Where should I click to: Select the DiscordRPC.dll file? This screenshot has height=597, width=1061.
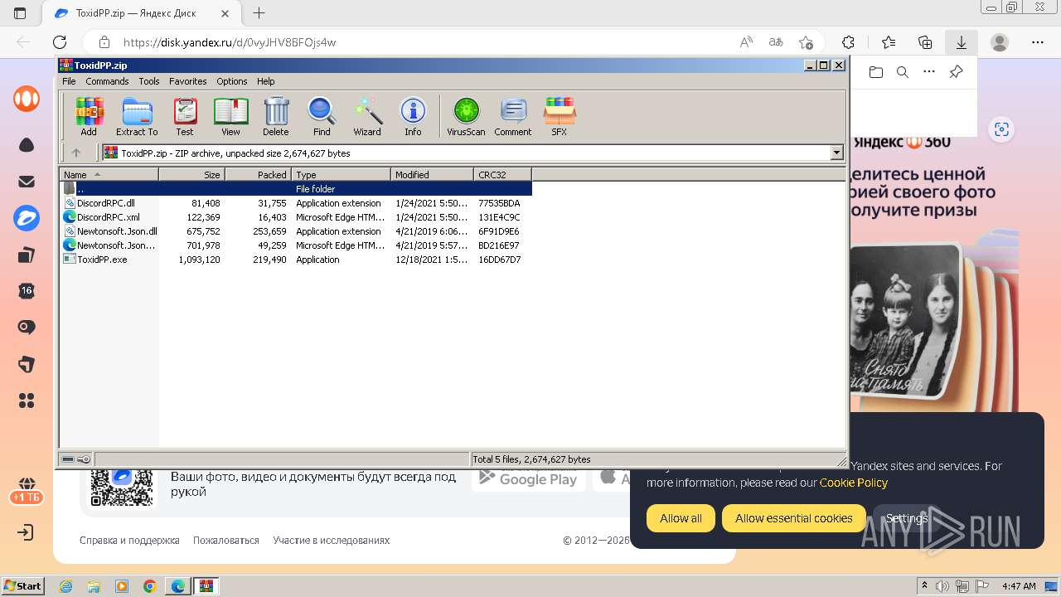coord(296,203)
